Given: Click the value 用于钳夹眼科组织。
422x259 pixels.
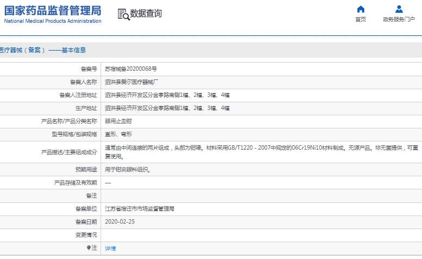Looking at the screenshot, I should (128, 170).
